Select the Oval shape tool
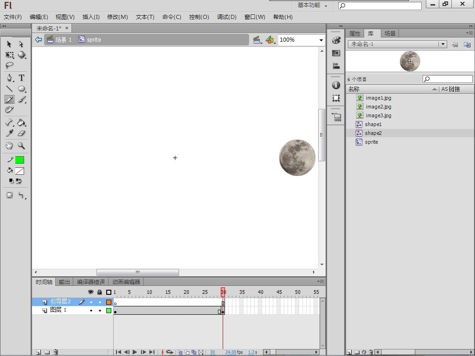The height and width of the screenshot is (356, 475). 21,89
